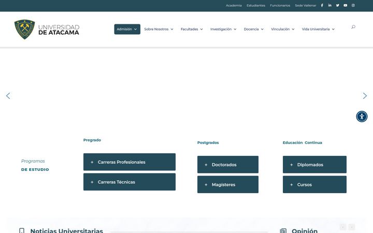This screenshot has width=373, height=233.
Task: Click the Pregrado heading
Action: [x=92, y=140]
